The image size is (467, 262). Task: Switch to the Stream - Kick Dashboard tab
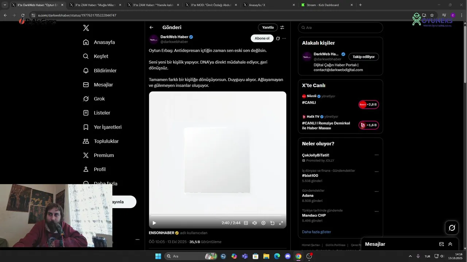(327, 5)
